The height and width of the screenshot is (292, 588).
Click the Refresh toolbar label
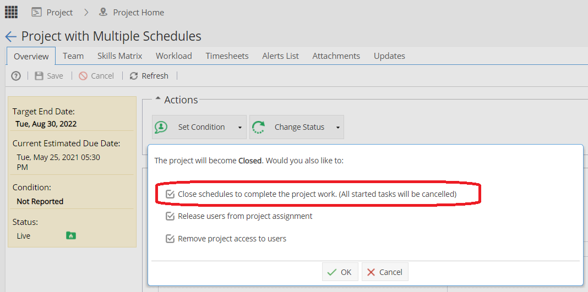point(155,76)
